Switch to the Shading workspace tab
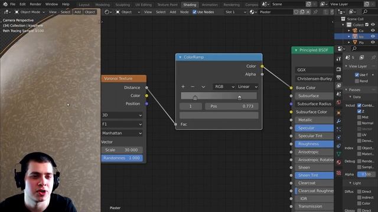Image resolution: width=378 pixels, height=212 pixels. pos(190,5)
